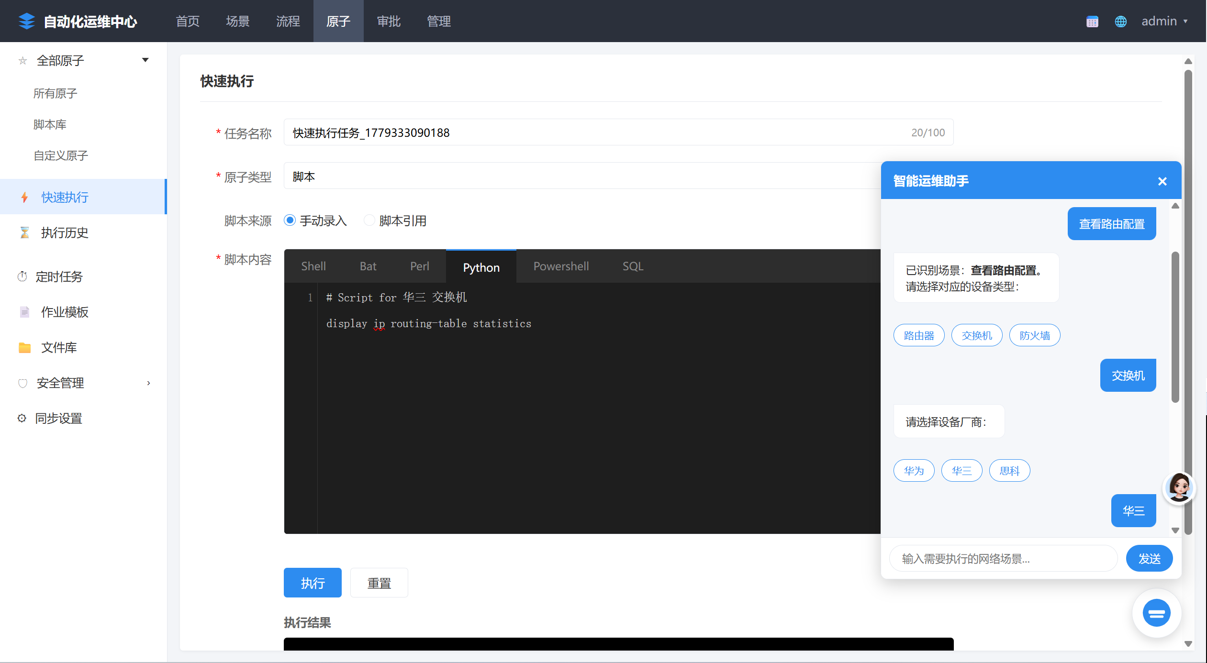Click the 请选择设备厂商 message bubble
The height and width of the screenshot is (663, 1207).
coord(948,421)
